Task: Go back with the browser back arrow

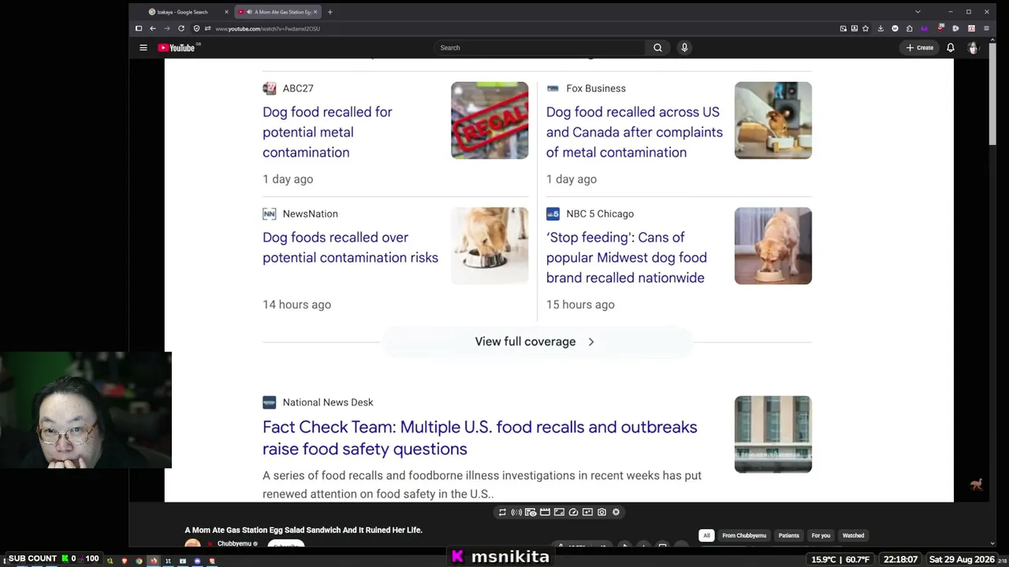Action: [153, 28]
